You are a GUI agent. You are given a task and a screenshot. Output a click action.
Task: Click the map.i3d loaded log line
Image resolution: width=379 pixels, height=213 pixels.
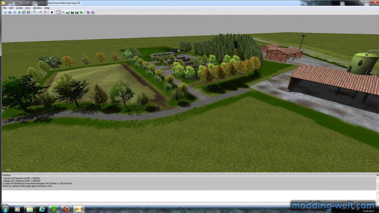coord(37,183)
